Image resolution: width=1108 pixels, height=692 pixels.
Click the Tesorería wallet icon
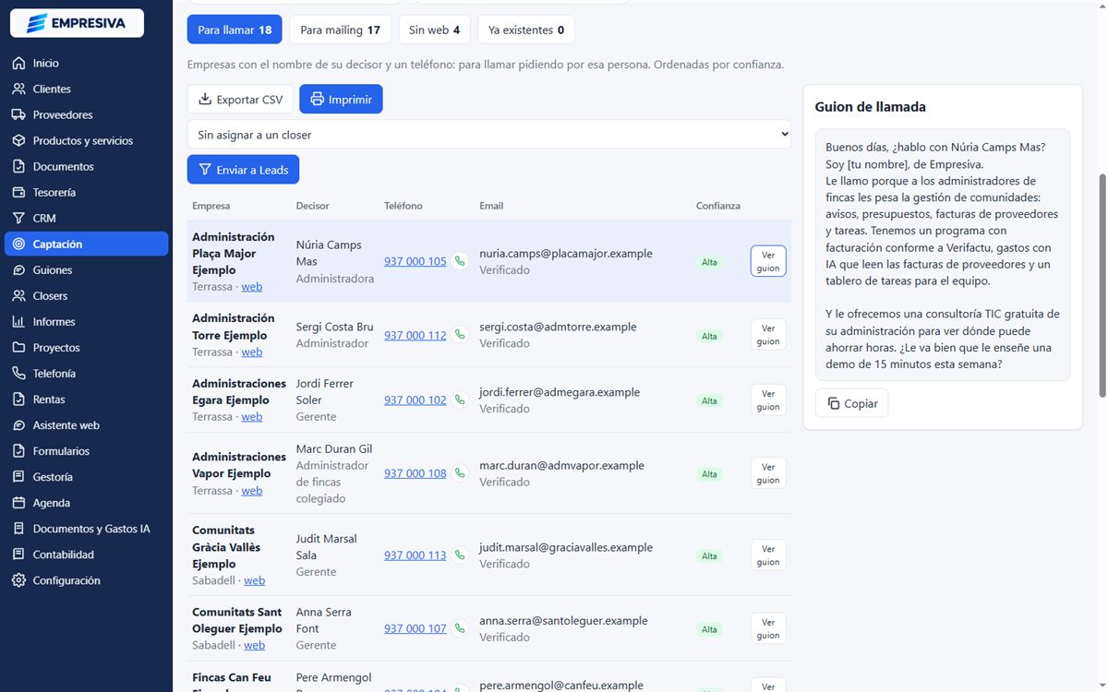18,193
